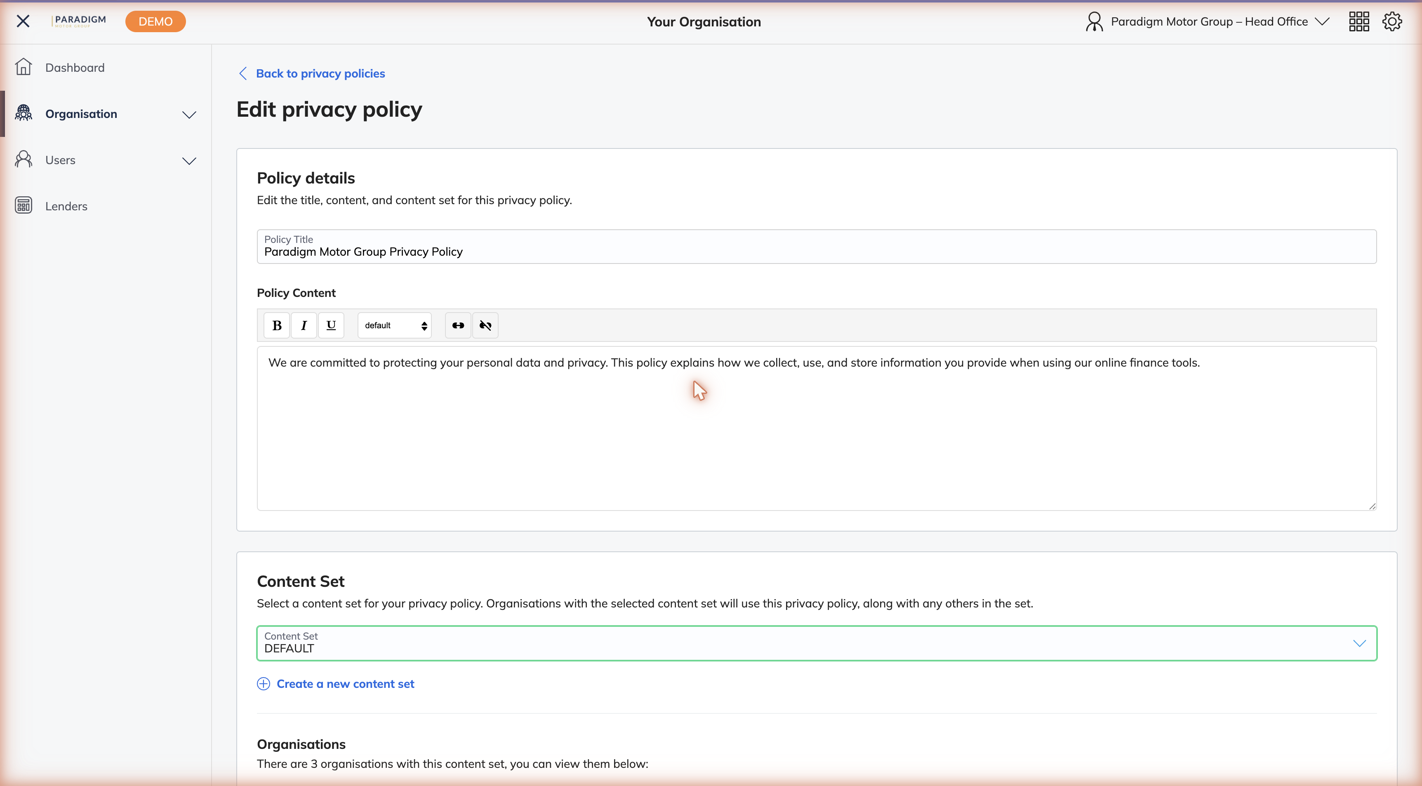
Task: Create a new content set link
Action: pyautogui.click(x=345, y=684)
